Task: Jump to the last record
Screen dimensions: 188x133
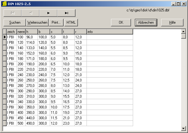Action: pos(66,13)
